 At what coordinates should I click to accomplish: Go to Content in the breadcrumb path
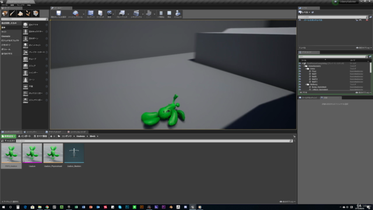[x=66, y=136]
